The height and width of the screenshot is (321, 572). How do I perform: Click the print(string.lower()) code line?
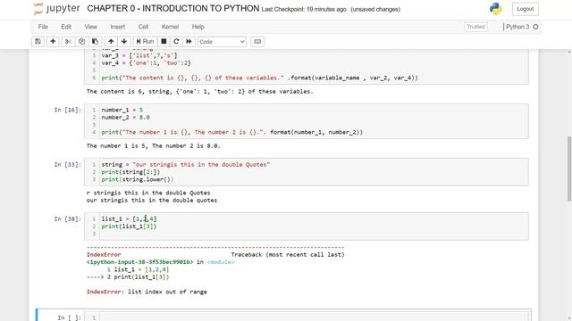(138, 179)
